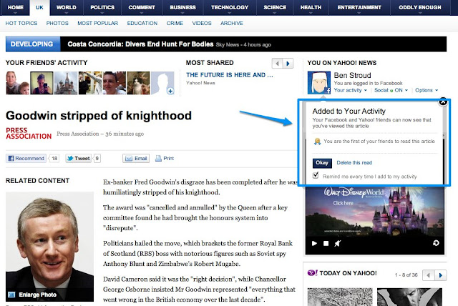Mute the Disney ad sound
This screenshot has height=306, width=458.
(337, 243)
